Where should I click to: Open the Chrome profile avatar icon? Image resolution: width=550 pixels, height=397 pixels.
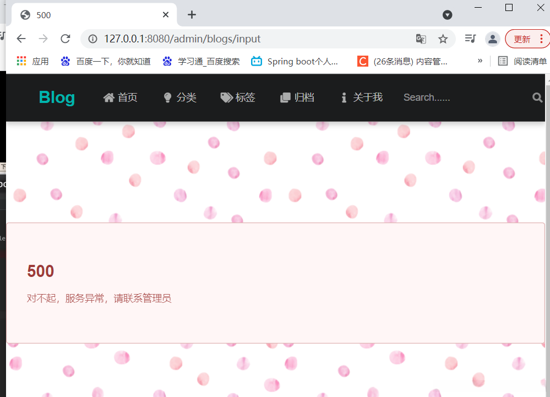pyautogui.click(x=492, y=39)
